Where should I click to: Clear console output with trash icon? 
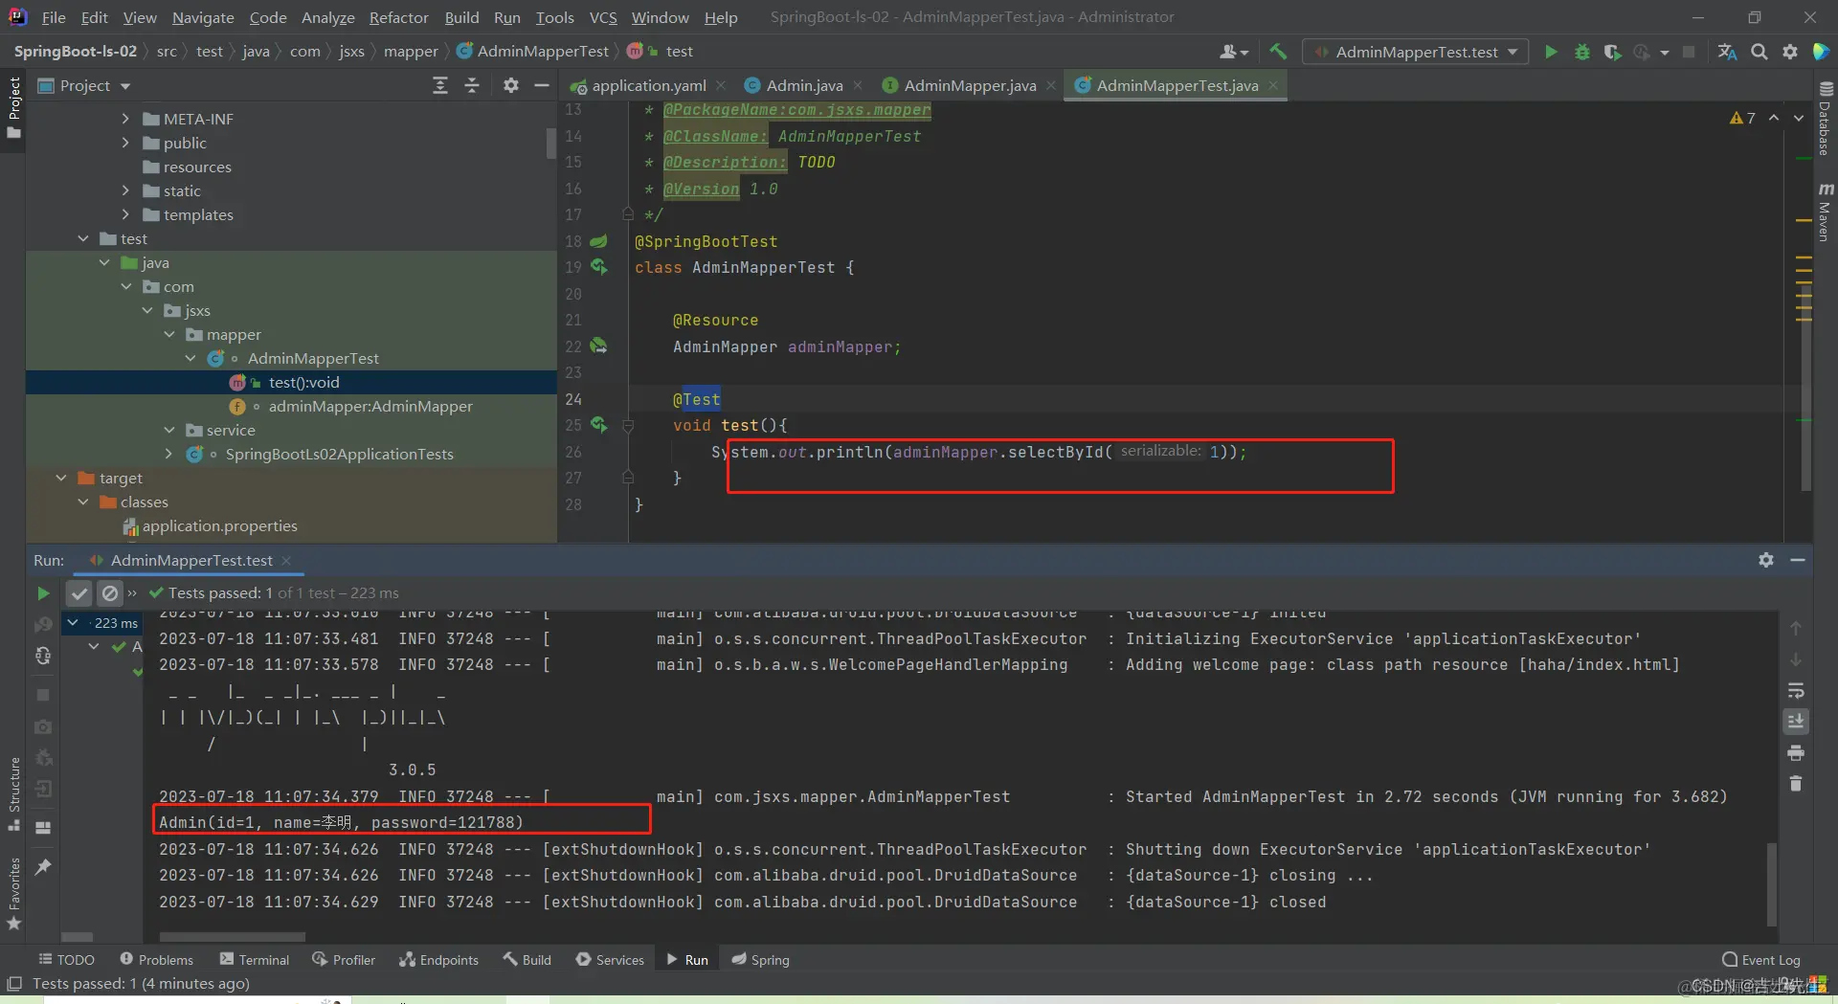1796,784
